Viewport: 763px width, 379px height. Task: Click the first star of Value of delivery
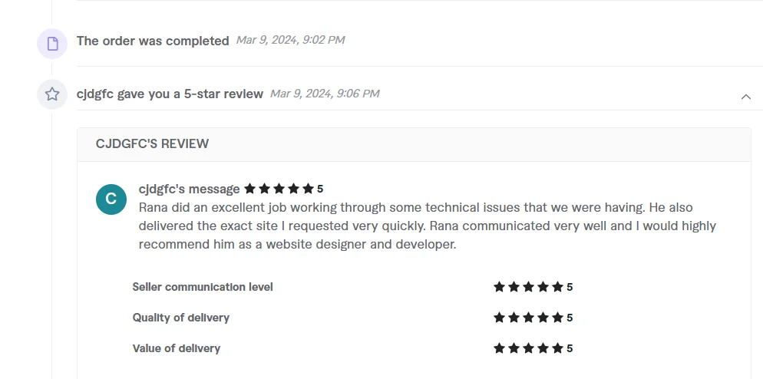click(499, 348)
